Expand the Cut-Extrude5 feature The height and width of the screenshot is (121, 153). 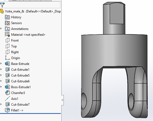(1, 75)
